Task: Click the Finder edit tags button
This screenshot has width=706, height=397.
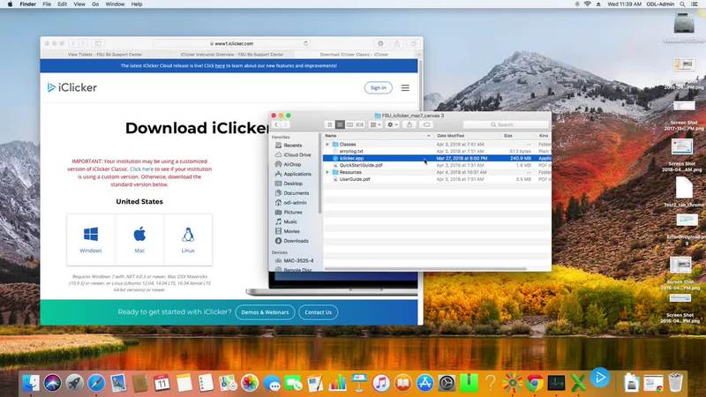Action: pos(426,124)
